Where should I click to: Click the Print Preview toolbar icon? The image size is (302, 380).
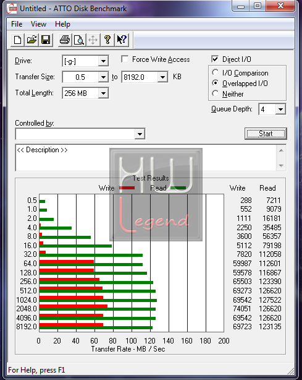79,40
